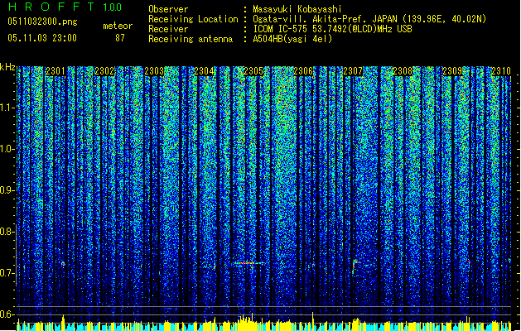Screen dimensions: 521x331
Task: Click time marker 2310
Action: (501, 71)
